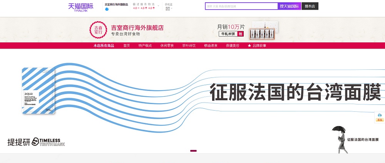385x163 pixels.
Task: Click the 专卖台湾好食物 tagline
Action: tap(126, 34)
